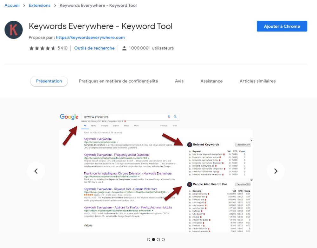Screen dimensions: 317x248
Task: Click the Keywords Everywhere - Keyword Tool title
Action: click(101, 26)
